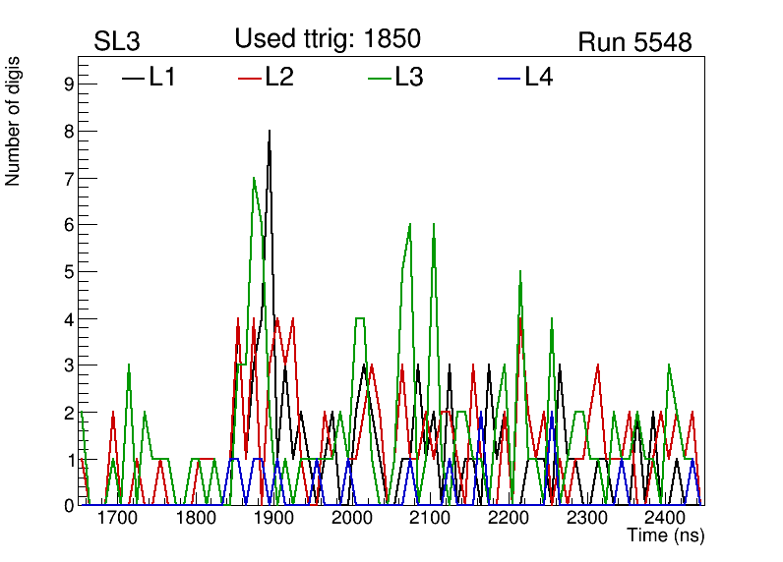Click the 'Time (ns)' x-axis title
Viewport: 783px width, 562px height.
click(x=666, y=536)
